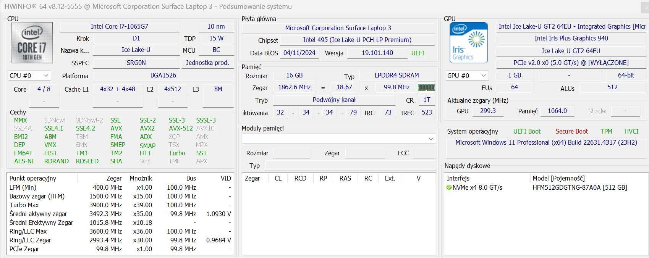Image resolution: width=649 pixels, height=258 pixels.
Task: Select the PCIe Zegar row
Action: pyautogui.click(x=120, y=249)
